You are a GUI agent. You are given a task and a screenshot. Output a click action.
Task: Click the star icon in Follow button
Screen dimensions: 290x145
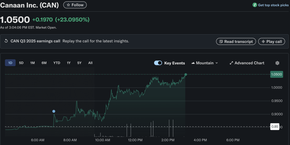click(68, 5)
